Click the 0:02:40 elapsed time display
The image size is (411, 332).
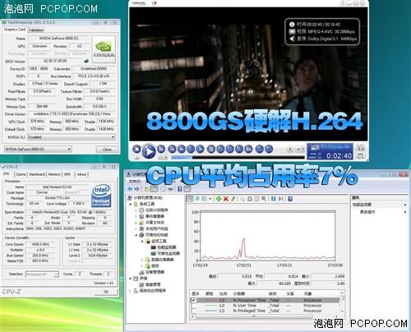click(x=339, y=156)
